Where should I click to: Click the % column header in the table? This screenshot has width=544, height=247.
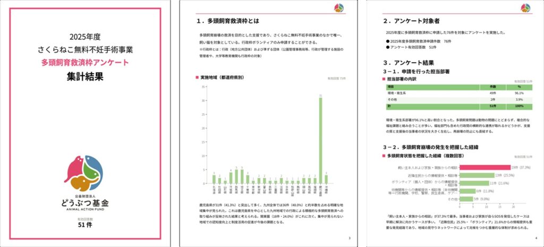coord(520,88)
